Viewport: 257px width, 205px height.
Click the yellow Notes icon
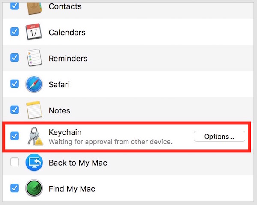[x=34, y=110]
